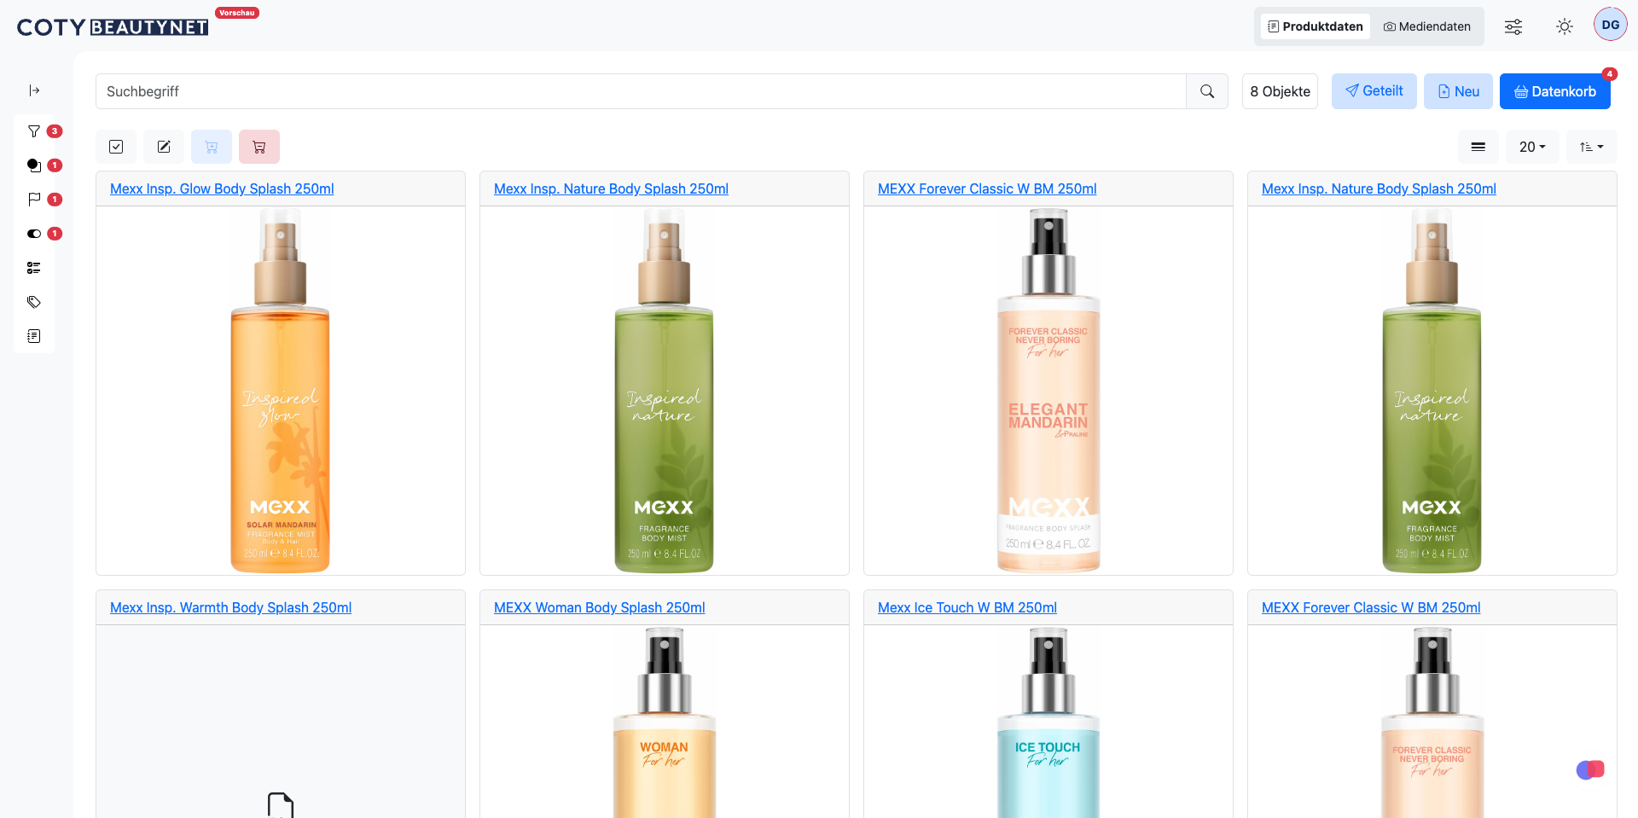Open the DG user avatar menu
Viewport: 1638px width, 818px height.
[x=1611, y=25]
